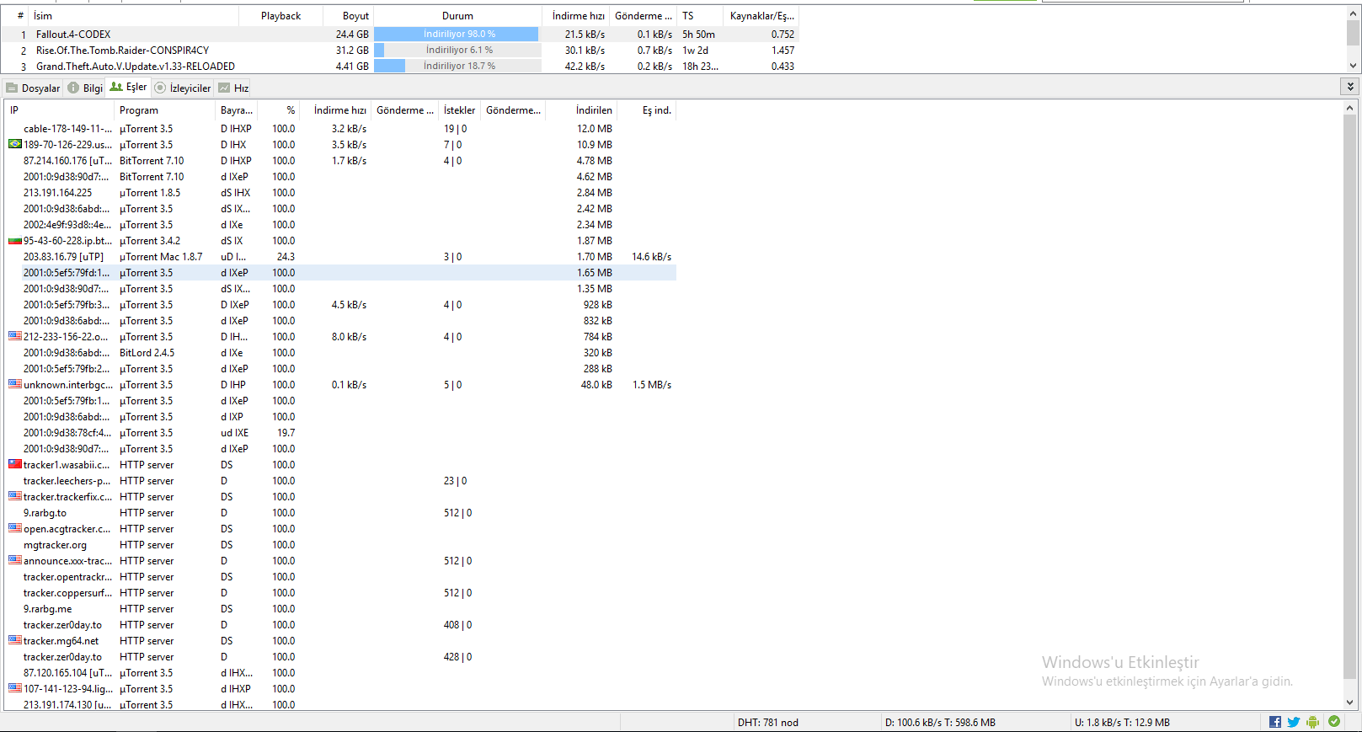Sort torrents by İsim column header
Image resolution: width=1362 pixels, height=732 pixels.
133,16
